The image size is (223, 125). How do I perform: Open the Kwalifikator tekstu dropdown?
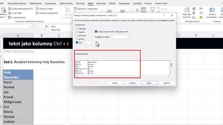click(x=128, y=37)
